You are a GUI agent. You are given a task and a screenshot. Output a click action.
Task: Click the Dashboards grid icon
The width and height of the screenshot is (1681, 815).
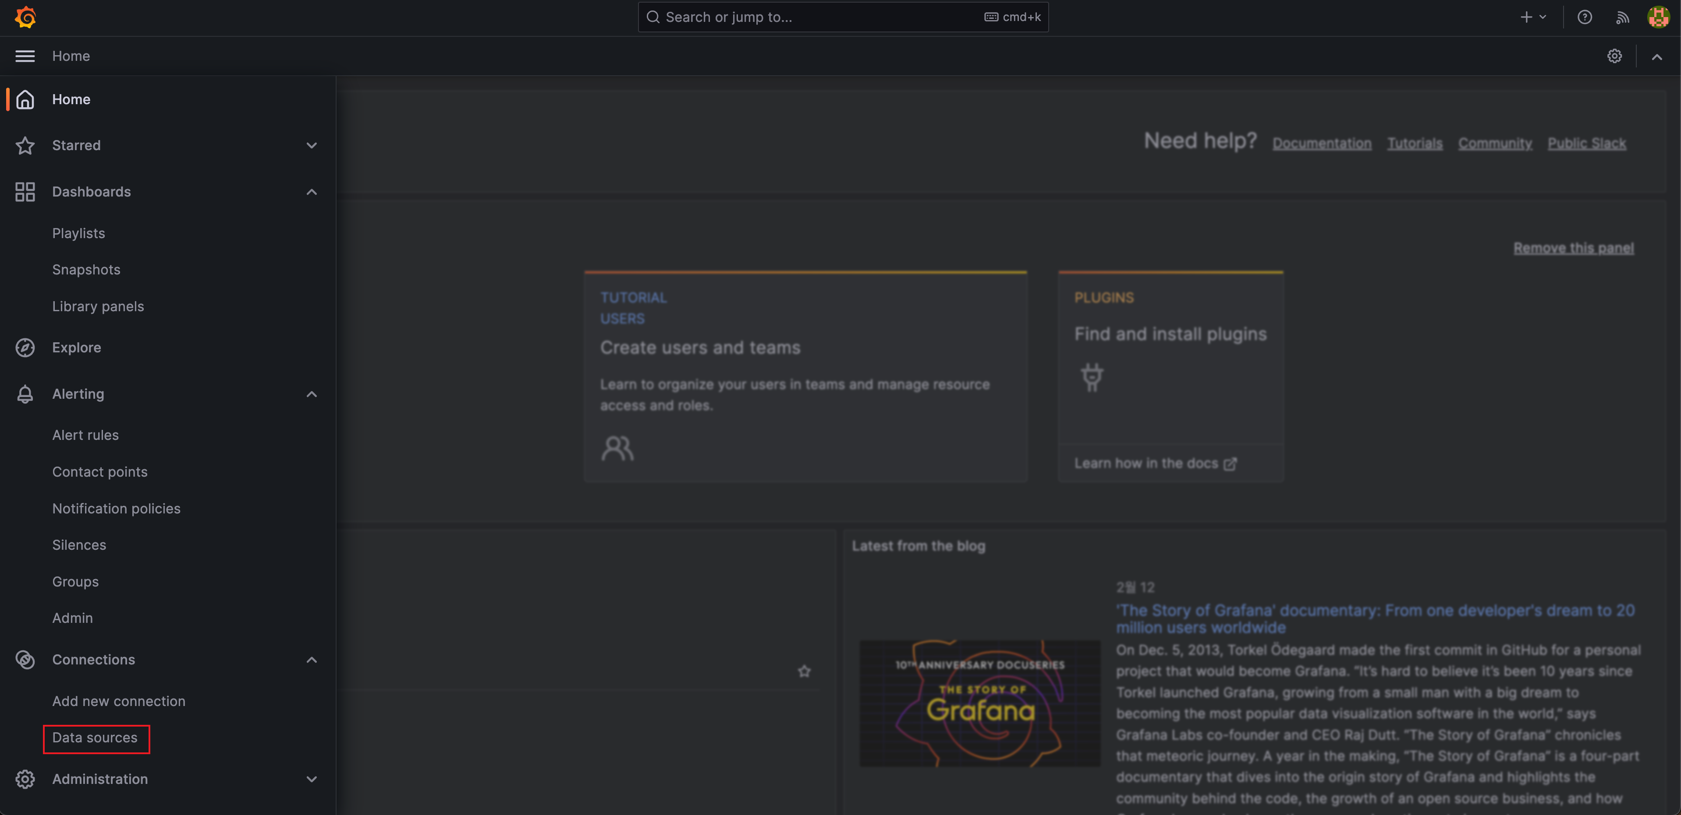tap(25, 192)
